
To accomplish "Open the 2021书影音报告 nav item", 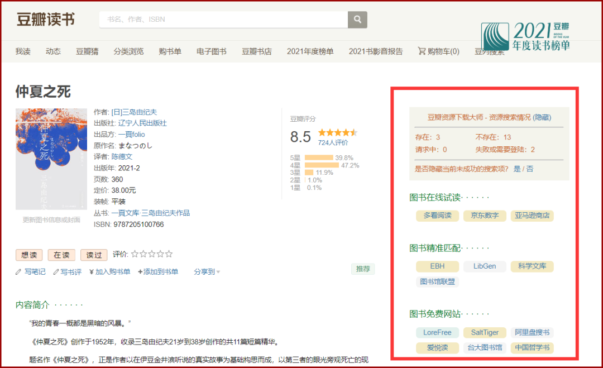I will (x=376, y=51).
